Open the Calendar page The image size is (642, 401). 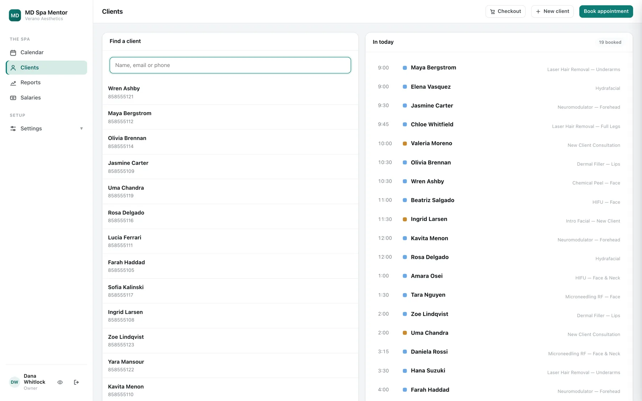tap(46, 52)
